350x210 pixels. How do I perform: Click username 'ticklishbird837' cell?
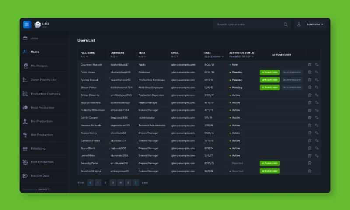point(119,65)
